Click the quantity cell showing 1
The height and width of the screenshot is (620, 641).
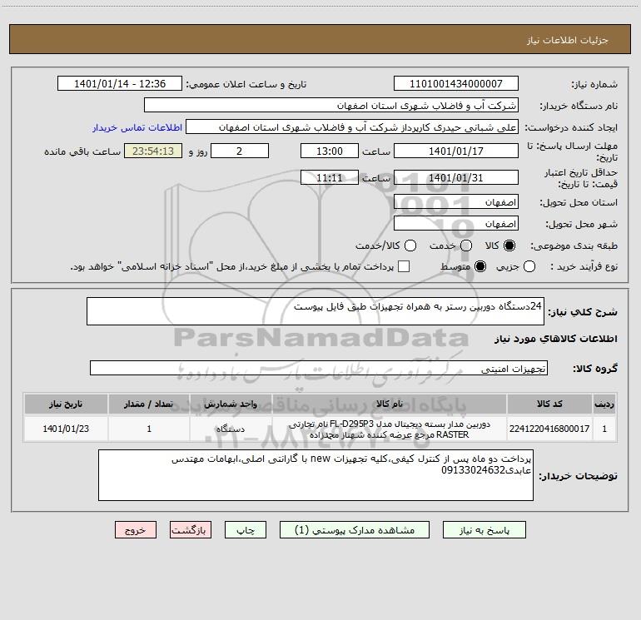point(149,429)
